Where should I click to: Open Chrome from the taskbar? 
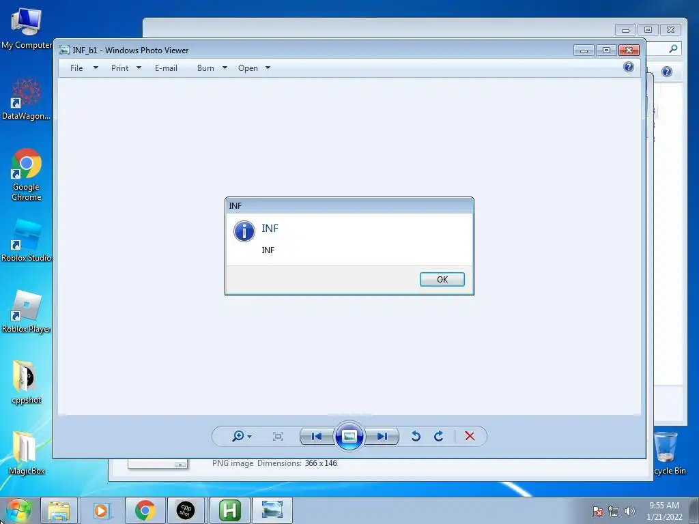point(145,510)
